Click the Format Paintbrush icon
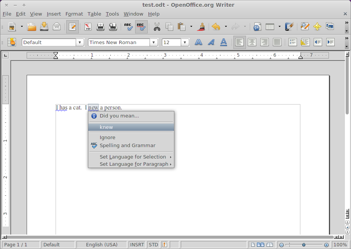The height and width of the screenshot is (249, 351). point(202,27)
